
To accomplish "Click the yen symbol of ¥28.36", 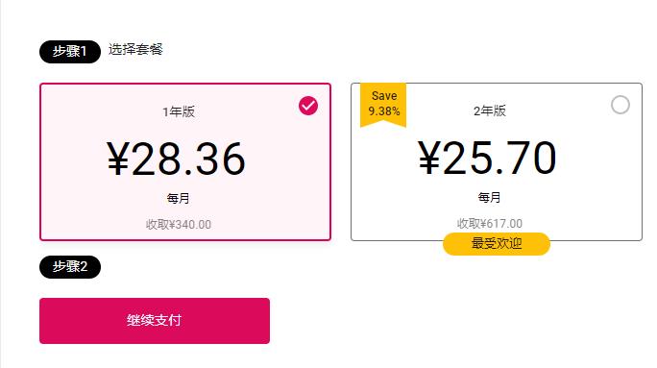I will point(118,159).
